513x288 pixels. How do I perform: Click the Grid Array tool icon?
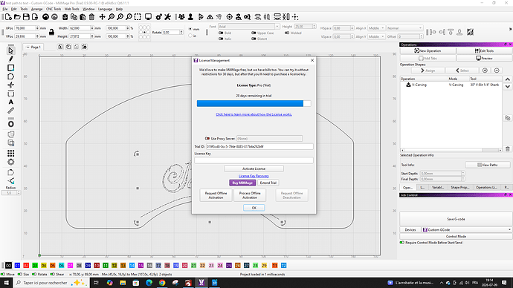pos(11,153)
